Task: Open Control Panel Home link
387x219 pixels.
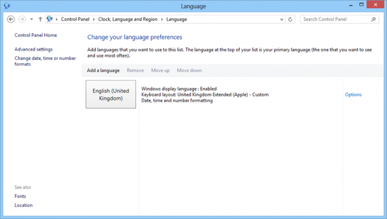Action: 36,35
